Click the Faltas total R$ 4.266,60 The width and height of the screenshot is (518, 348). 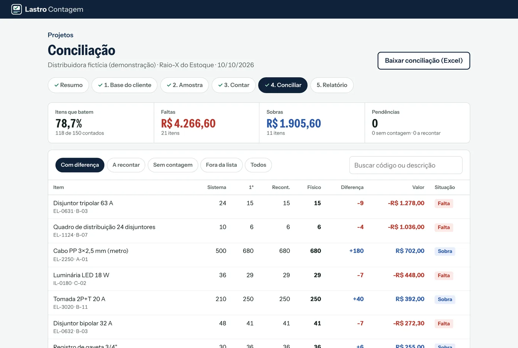[188, 124]
